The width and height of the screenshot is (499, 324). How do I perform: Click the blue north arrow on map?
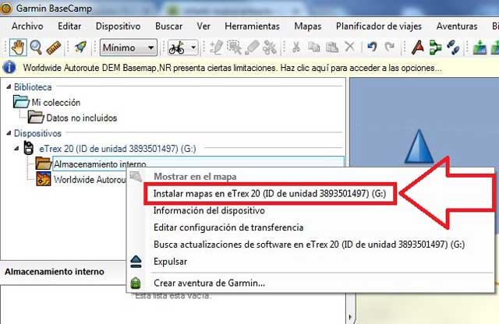pos(419,146)
